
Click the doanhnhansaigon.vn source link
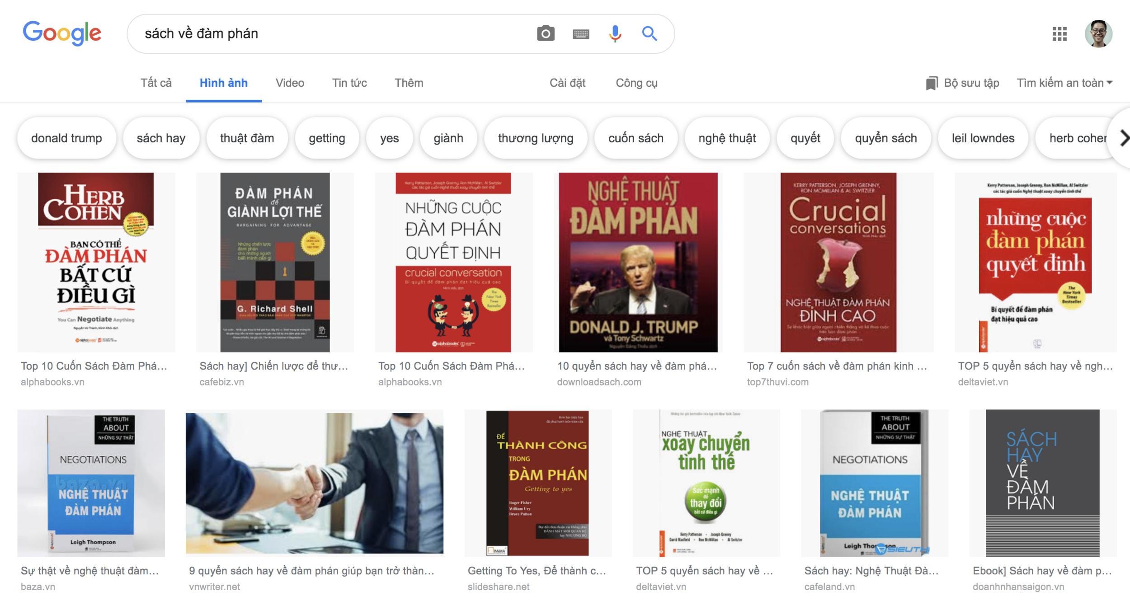(1018, 587)
